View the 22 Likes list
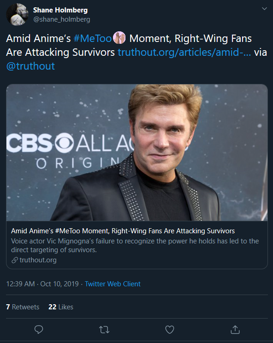The width and height of the screenshot is (273, 343). 61,307
